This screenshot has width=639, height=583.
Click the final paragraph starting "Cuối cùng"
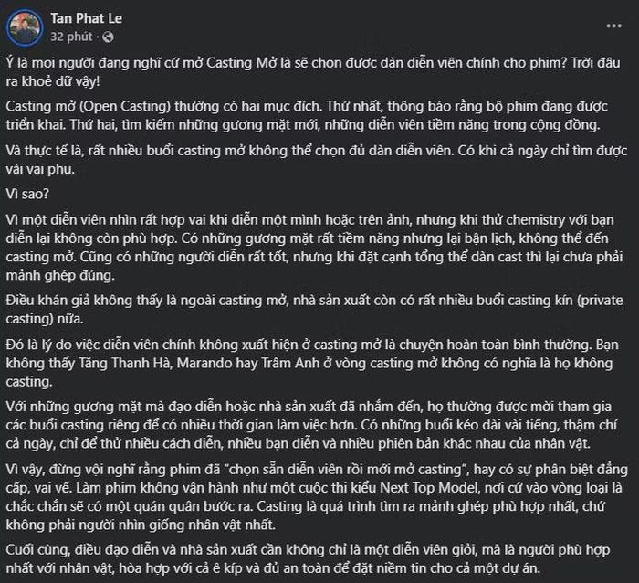tap(308, 559)
